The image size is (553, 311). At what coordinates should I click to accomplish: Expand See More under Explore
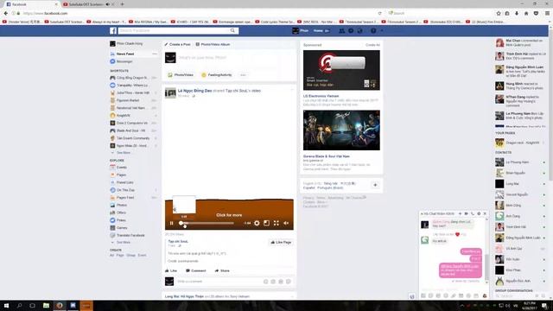pyautogui.click(x=122, y=243)
